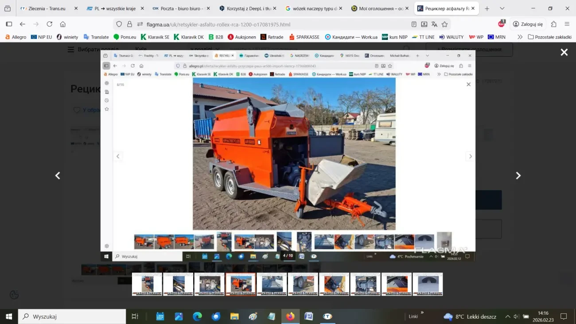Toggle the bookmark star for this page
The height and width of the screenshot is (324, 576).
pos(444,24)
